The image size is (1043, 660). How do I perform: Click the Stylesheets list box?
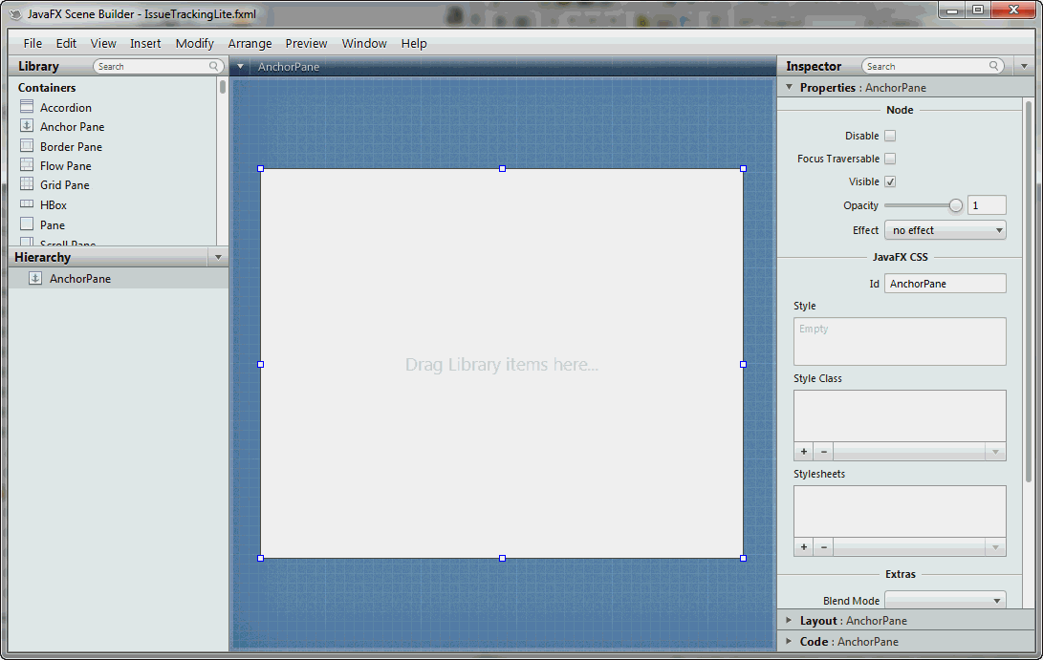coord(900,512)
